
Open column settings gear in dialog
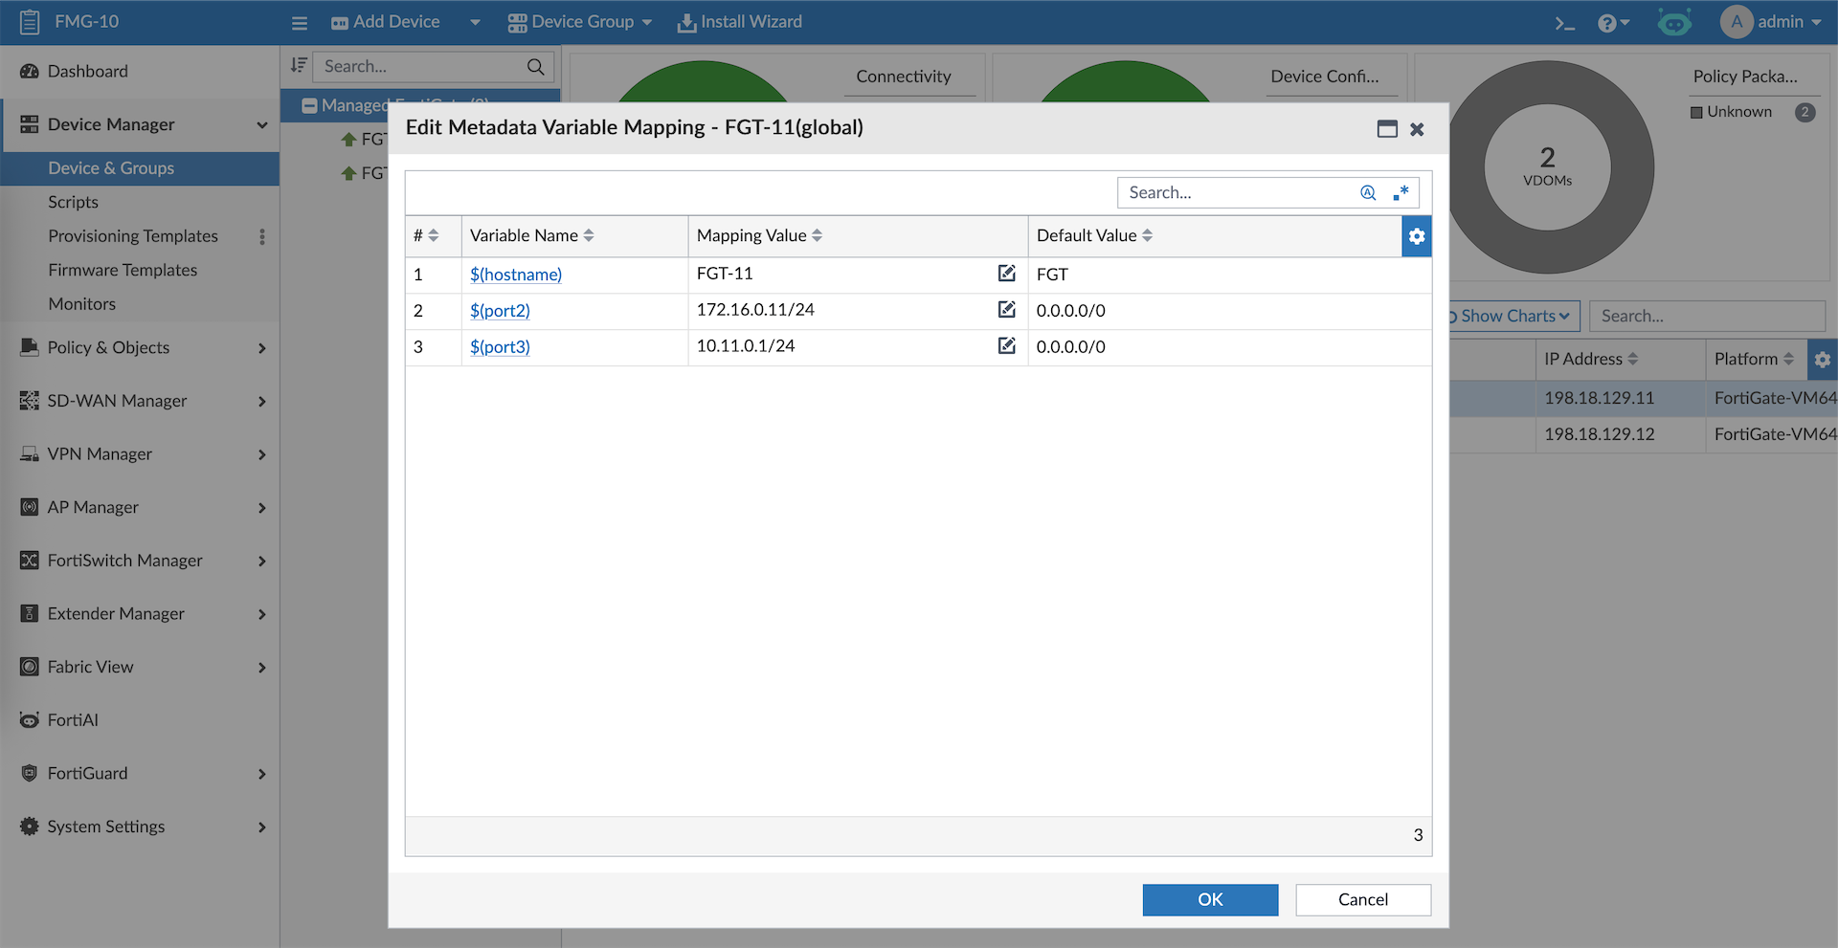pyautogui.click(x=1416, y=236)
